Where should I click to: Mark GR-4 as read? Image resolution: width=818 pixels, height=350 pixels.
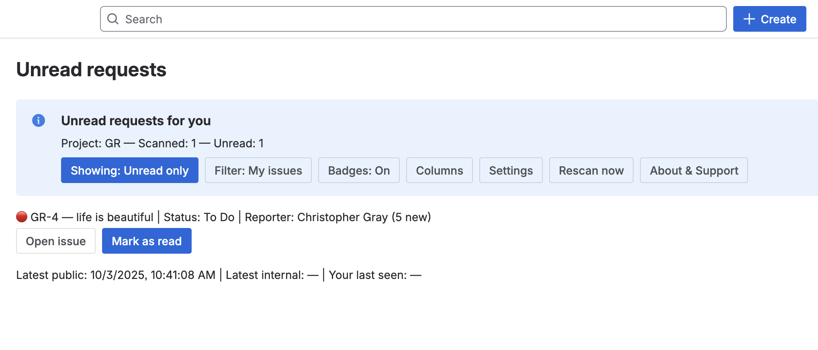147,241
